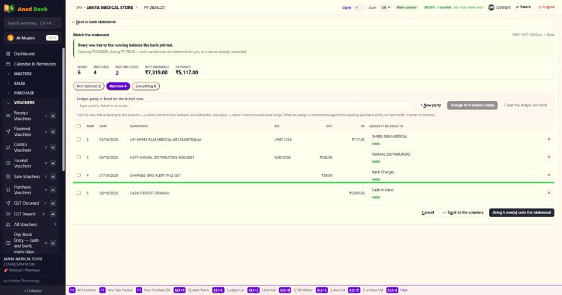Focus the party, head or account input
This screenshot has height=295, width=562.
(x=245, y=106)
